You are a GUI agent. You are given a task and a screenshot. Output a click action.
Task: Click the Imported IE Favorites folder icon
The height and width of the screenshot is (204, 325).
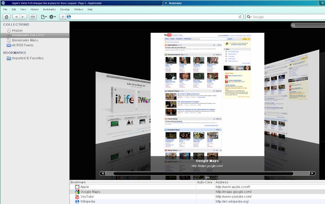[9, 58]
